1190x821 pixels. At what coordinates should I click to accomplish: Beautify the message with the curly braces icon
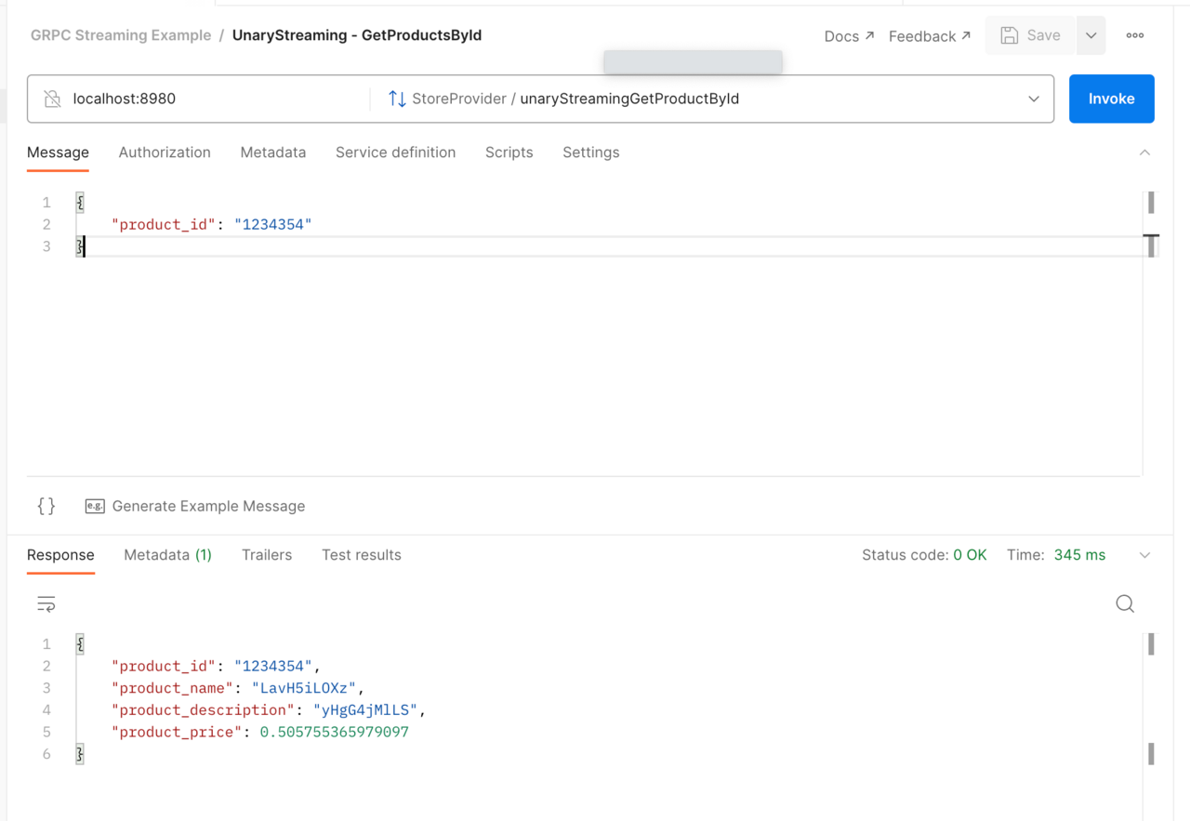pyautogui.click(x=46, y=506)
